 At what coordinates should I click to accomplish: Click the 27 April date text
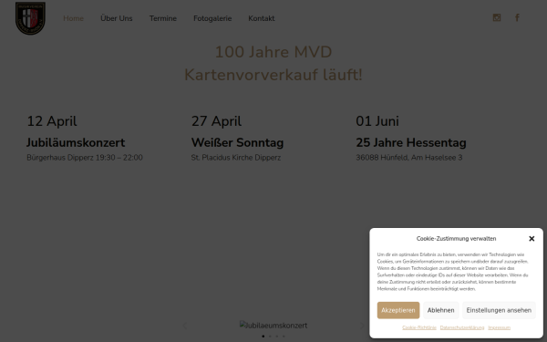click(x=216, y=121)
